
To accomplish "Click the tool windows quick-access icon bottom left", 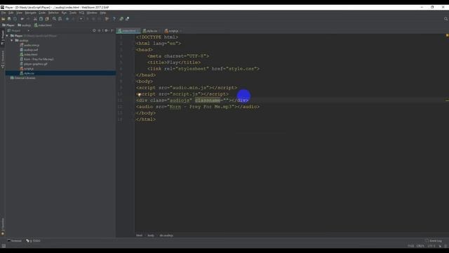I will point(4,246).
